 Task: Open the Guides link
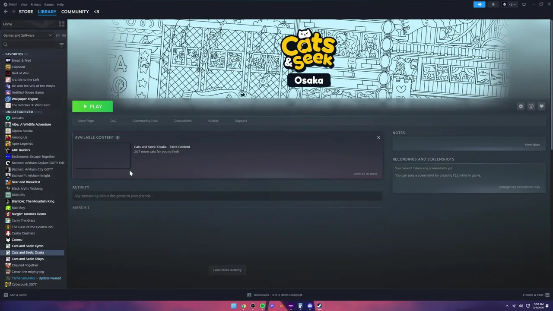pos(213,121)
